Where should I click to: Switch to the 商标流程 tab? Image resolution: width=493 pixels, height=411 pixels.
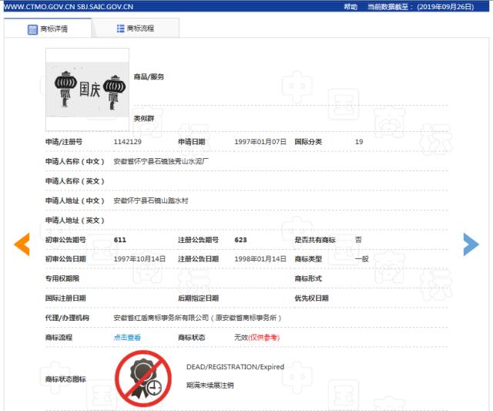click(135, 29)
